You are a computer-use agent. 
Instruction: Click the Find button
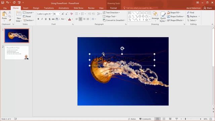tap(190, 12)
